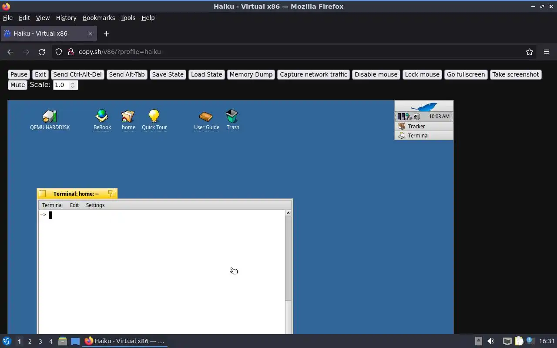Click the Terminal window zoom button
Screen dimensions: 557x348
112,194
